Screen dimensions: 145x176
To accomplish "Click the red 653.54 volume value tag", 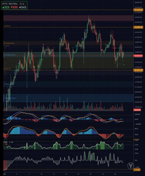I will [138, 110].
